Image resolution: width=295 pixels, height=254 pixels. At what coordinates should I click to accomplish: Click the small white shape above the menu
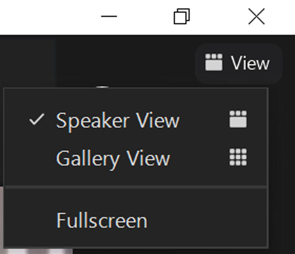click(103, 87)
